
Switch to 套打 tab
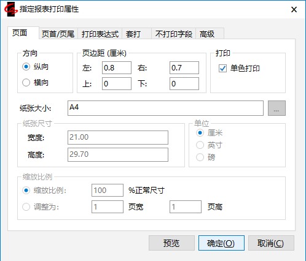pyautogui.click(x=136, y=34)
